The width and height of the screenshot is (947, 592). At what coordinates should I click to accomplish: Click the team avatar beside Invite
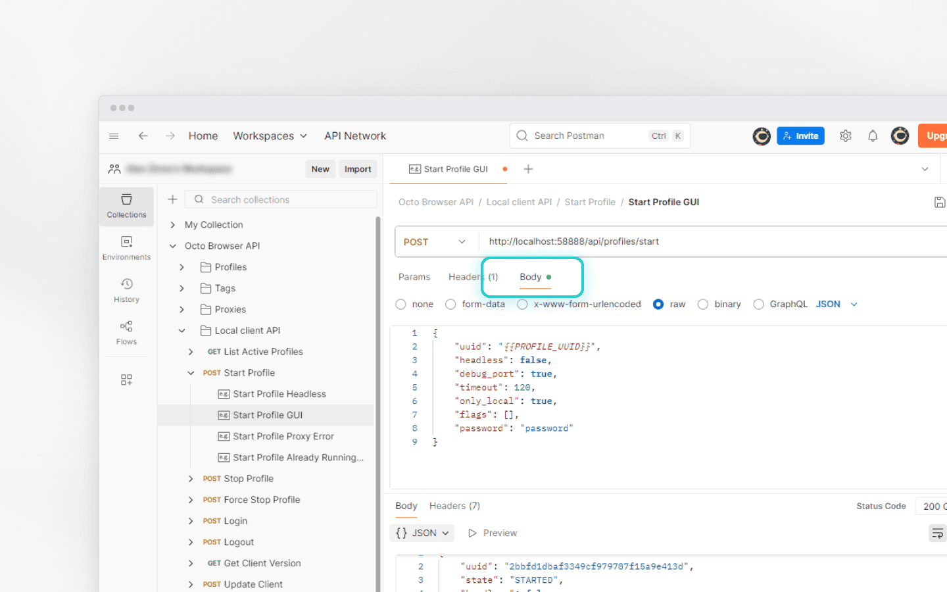pyautogui.click(x=762, y=136)
